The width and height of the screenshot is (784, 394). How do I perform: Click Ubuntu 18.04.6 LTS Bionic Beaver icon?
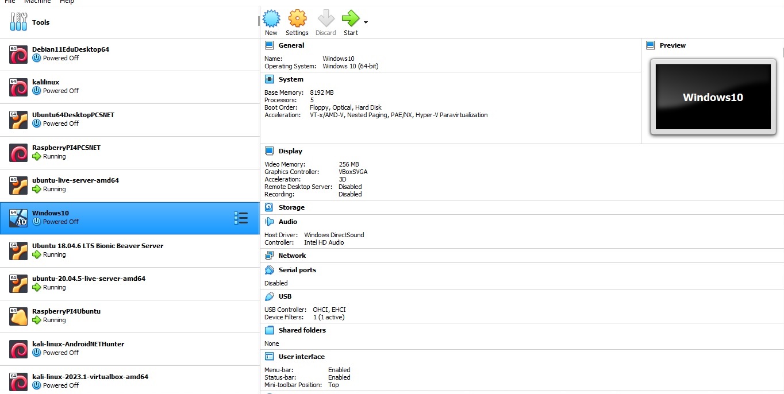(x=18, y=250)
